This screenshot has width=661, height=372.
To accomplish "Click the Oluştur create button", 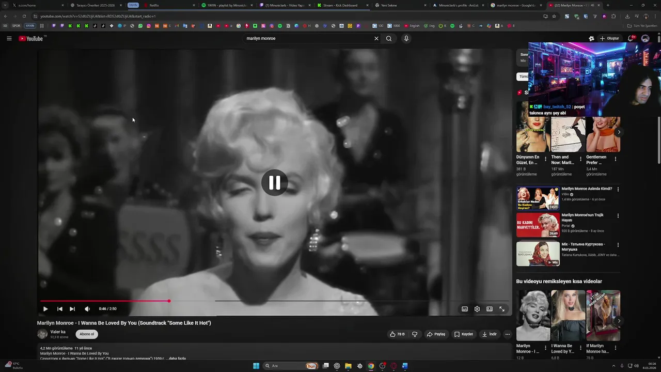I will coord(609,38).
